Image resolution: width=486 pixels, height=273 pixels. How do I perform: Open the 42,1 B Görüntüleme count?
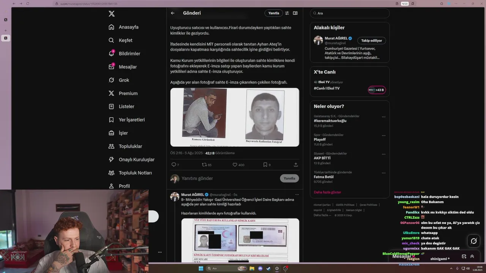(220, 153)
